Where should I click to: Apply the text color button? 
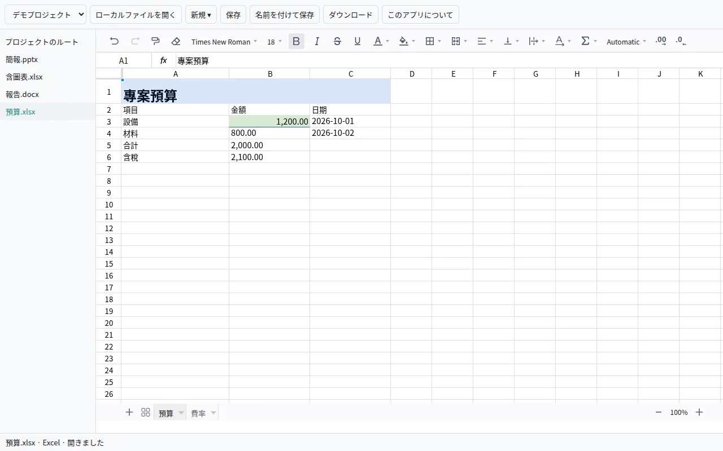coord(378,41)
